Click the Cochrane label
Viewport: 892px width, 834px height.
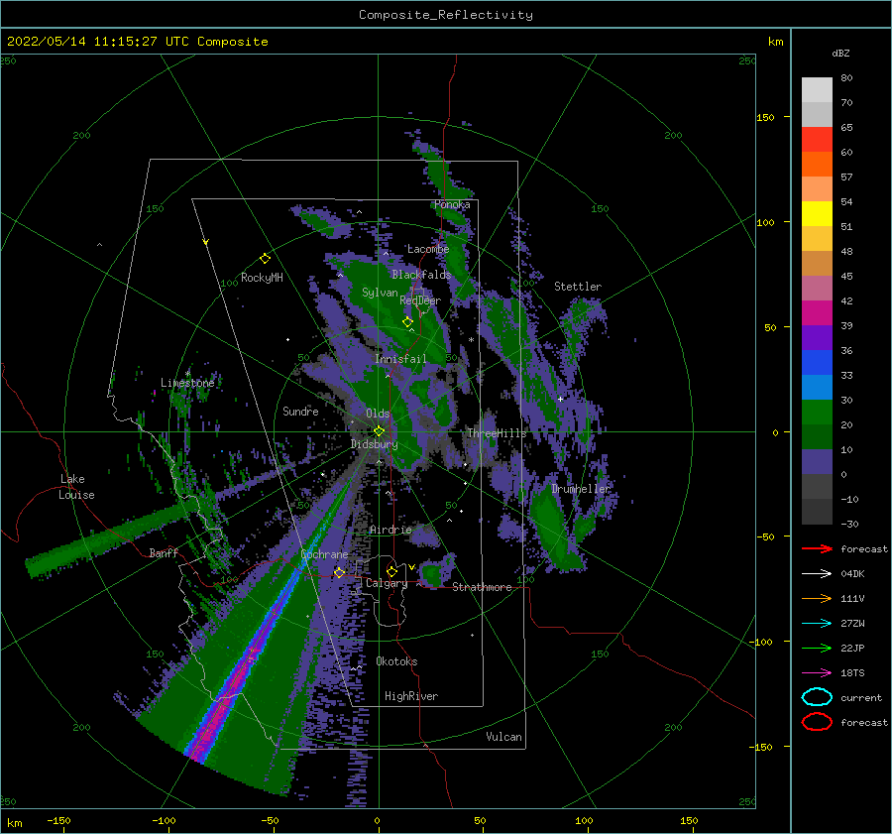point(324,554)
